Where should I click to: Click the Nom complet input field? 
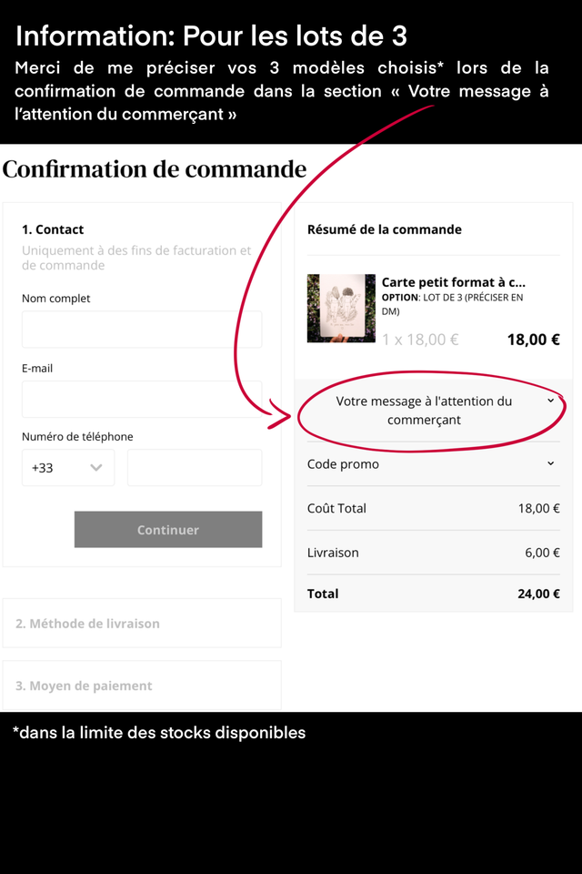pyautogui.click(x=142, y=329)
